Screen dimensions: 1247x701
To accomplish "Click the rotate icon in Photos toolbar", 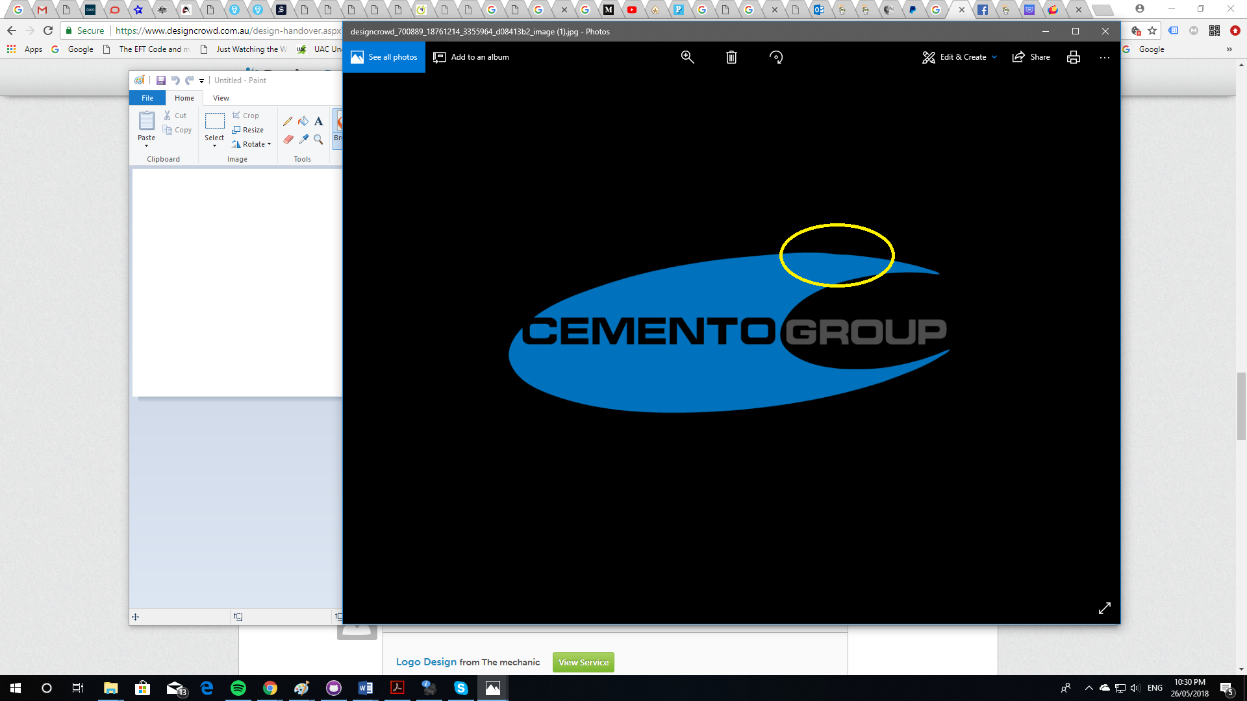I will point(775,57).
